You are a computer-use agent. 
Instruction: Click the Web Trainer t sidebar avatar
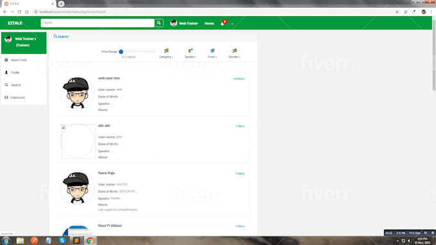point(8,39)
